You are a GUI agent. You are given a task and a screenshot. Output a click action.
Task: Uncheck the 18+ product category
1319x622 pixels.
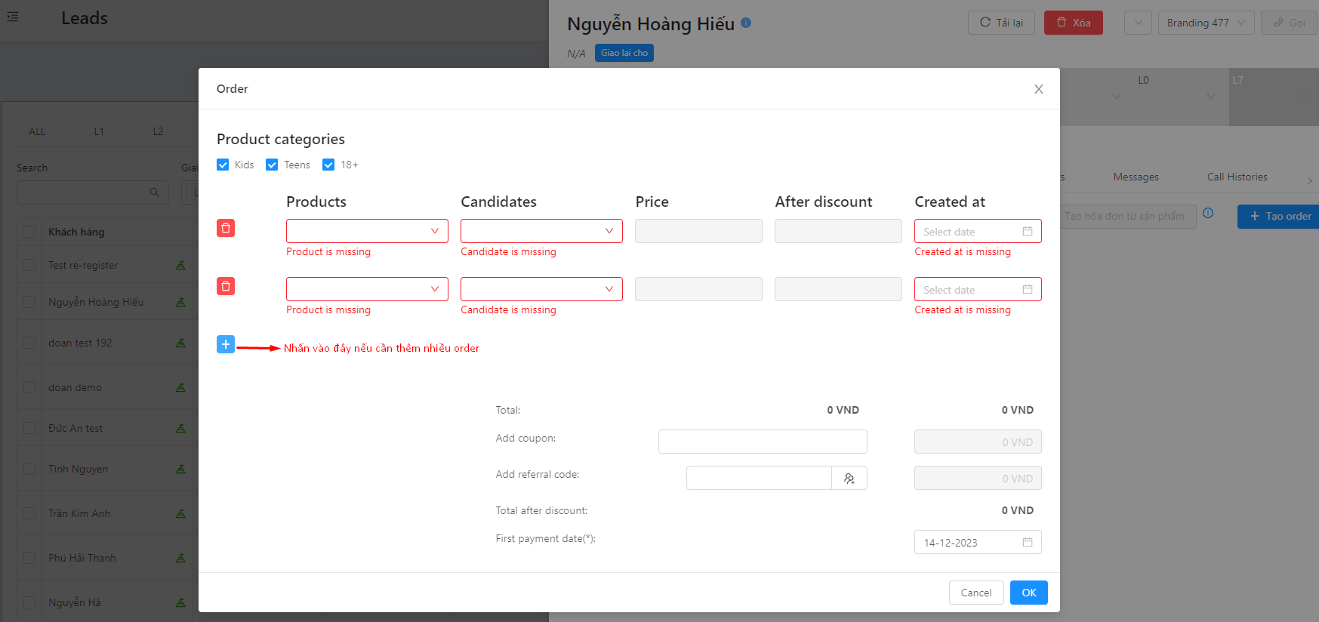coord(328,165)
